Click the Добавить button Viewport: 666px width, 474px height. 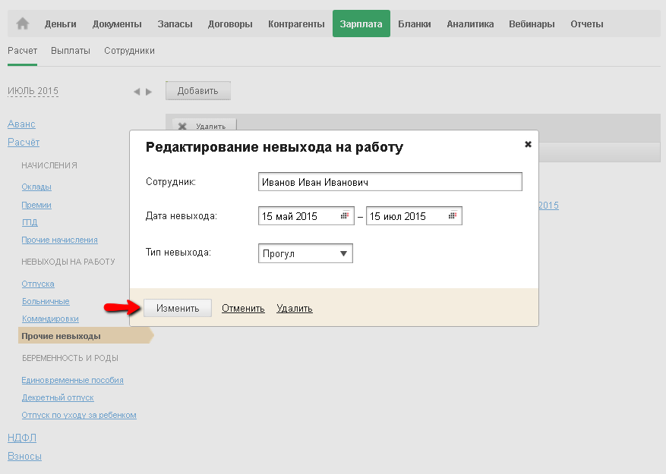pos(197,91)
